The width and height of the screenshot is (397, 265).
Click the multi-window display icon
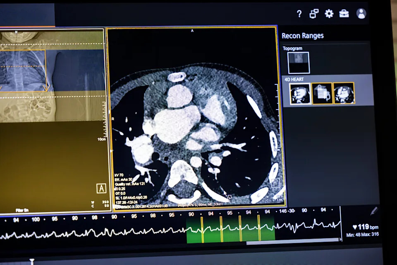point(314,14)
